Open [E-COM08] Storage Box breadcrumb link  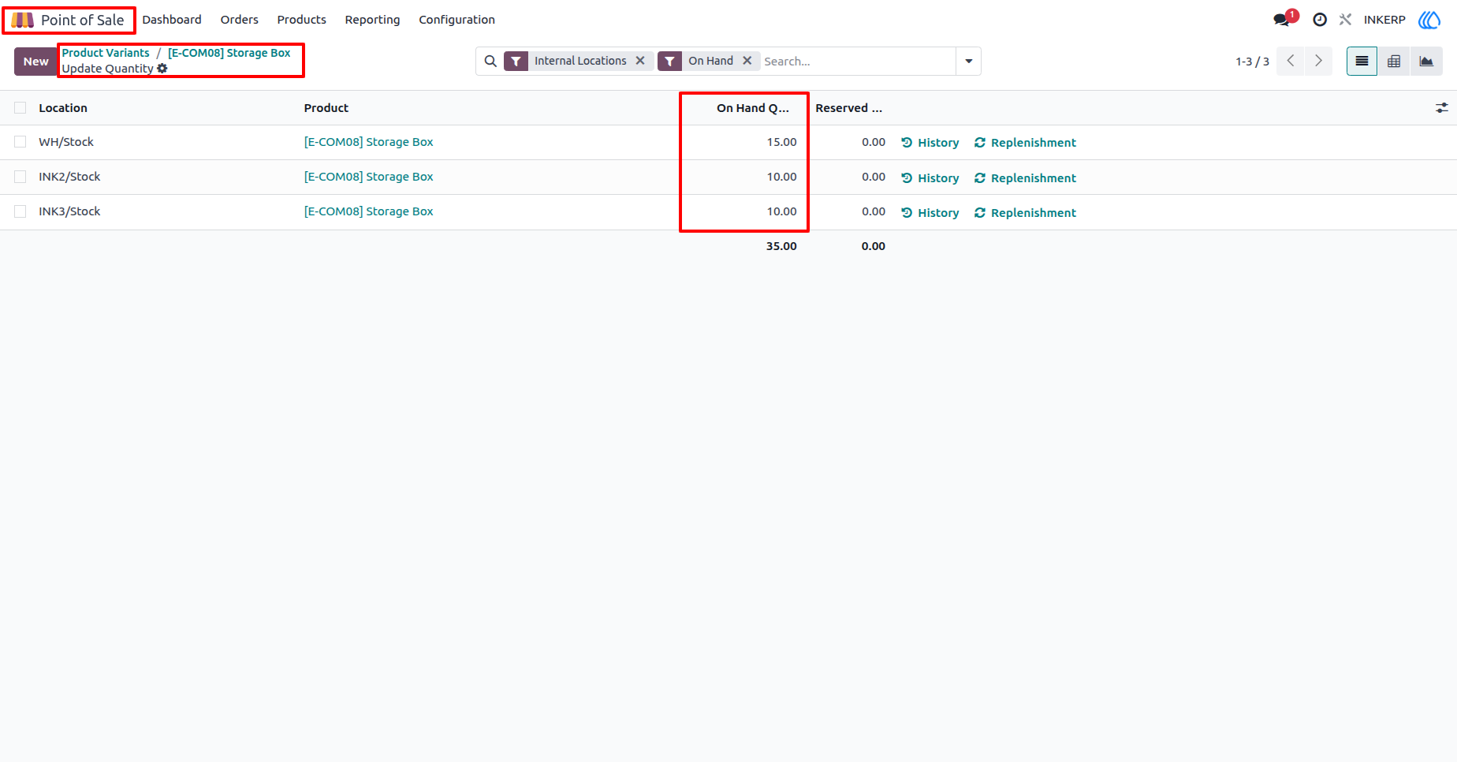229,53
